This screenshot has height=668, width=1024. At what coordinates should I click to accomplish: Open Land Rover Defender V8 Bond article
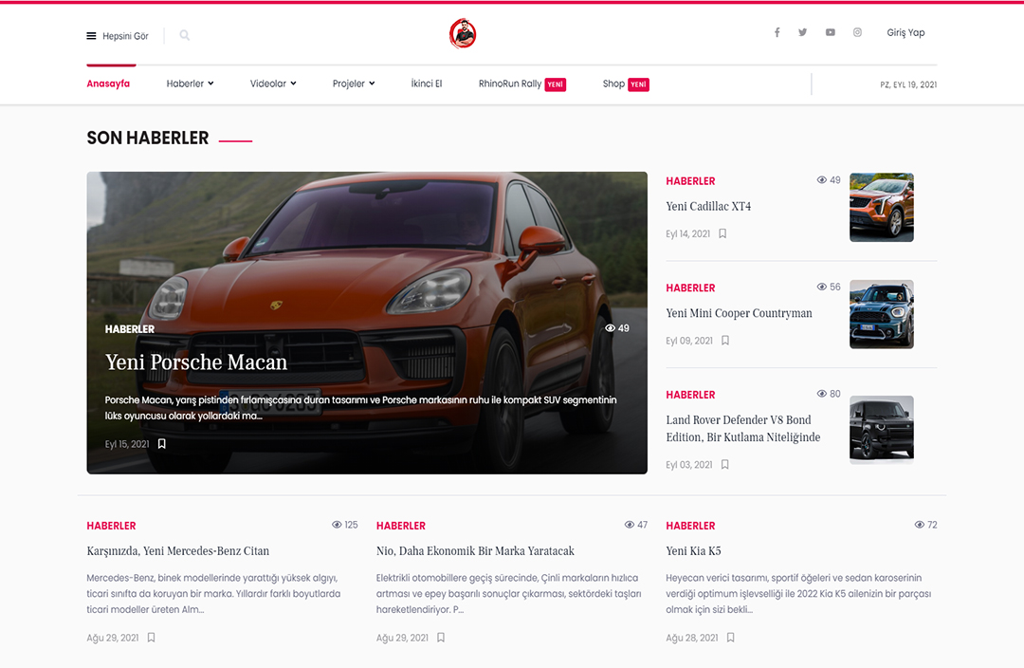(x=743, y=428)
